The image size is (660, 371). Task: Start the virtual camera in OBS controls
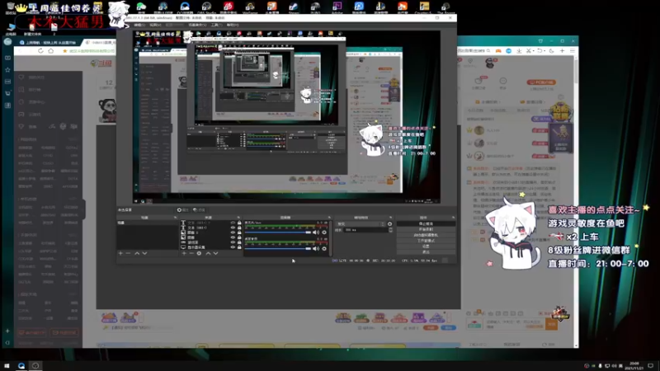point(426,235)
